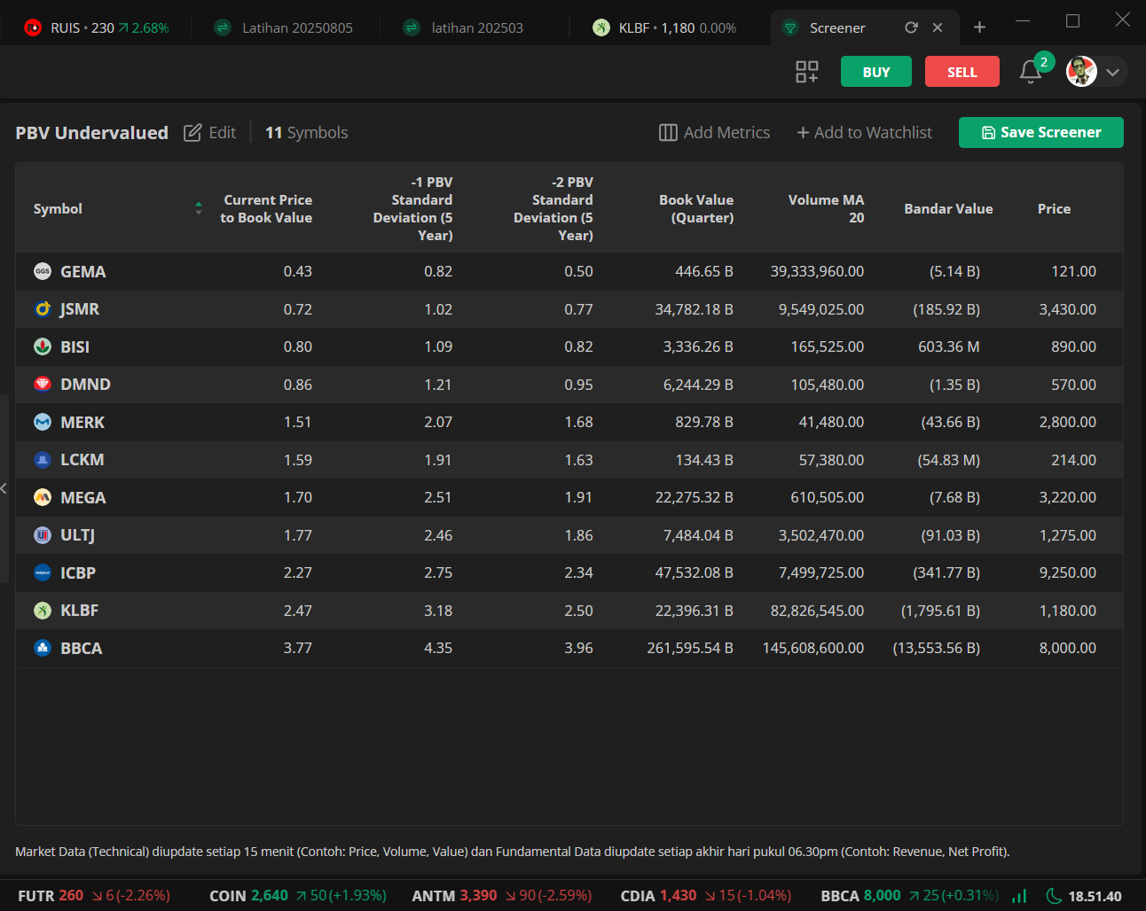Click the 11 Symbols count label
The height and width of the screenshot is (911, 1146).
pyautogui.click(x=306, y=132)
